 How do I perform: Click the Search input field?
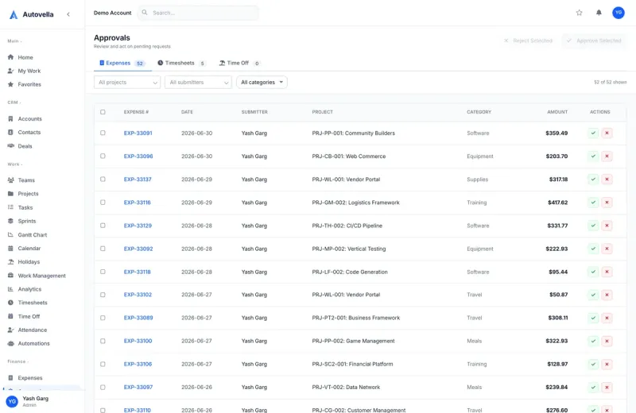pos(199,13)
